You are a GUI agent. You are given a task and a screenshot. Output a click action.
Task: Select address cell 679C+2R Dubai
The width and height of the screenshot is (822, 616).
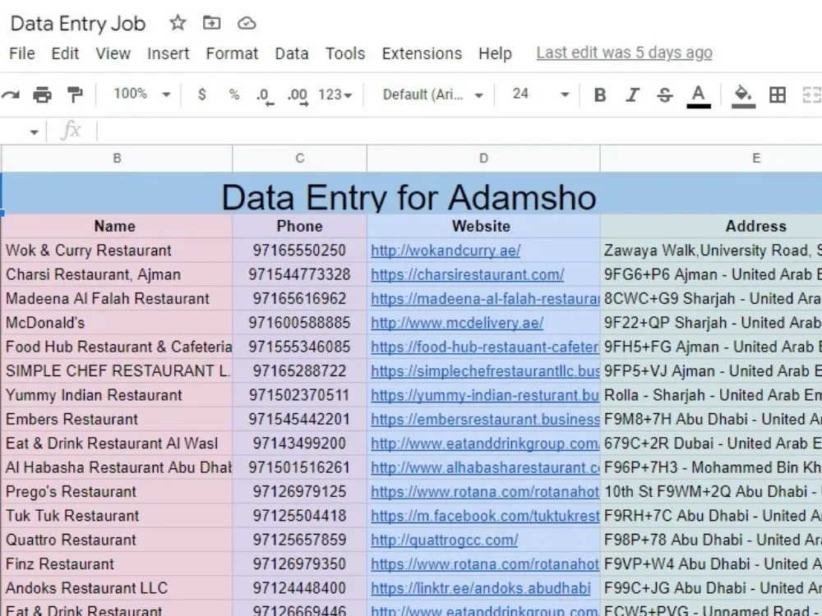coord(711,444)
